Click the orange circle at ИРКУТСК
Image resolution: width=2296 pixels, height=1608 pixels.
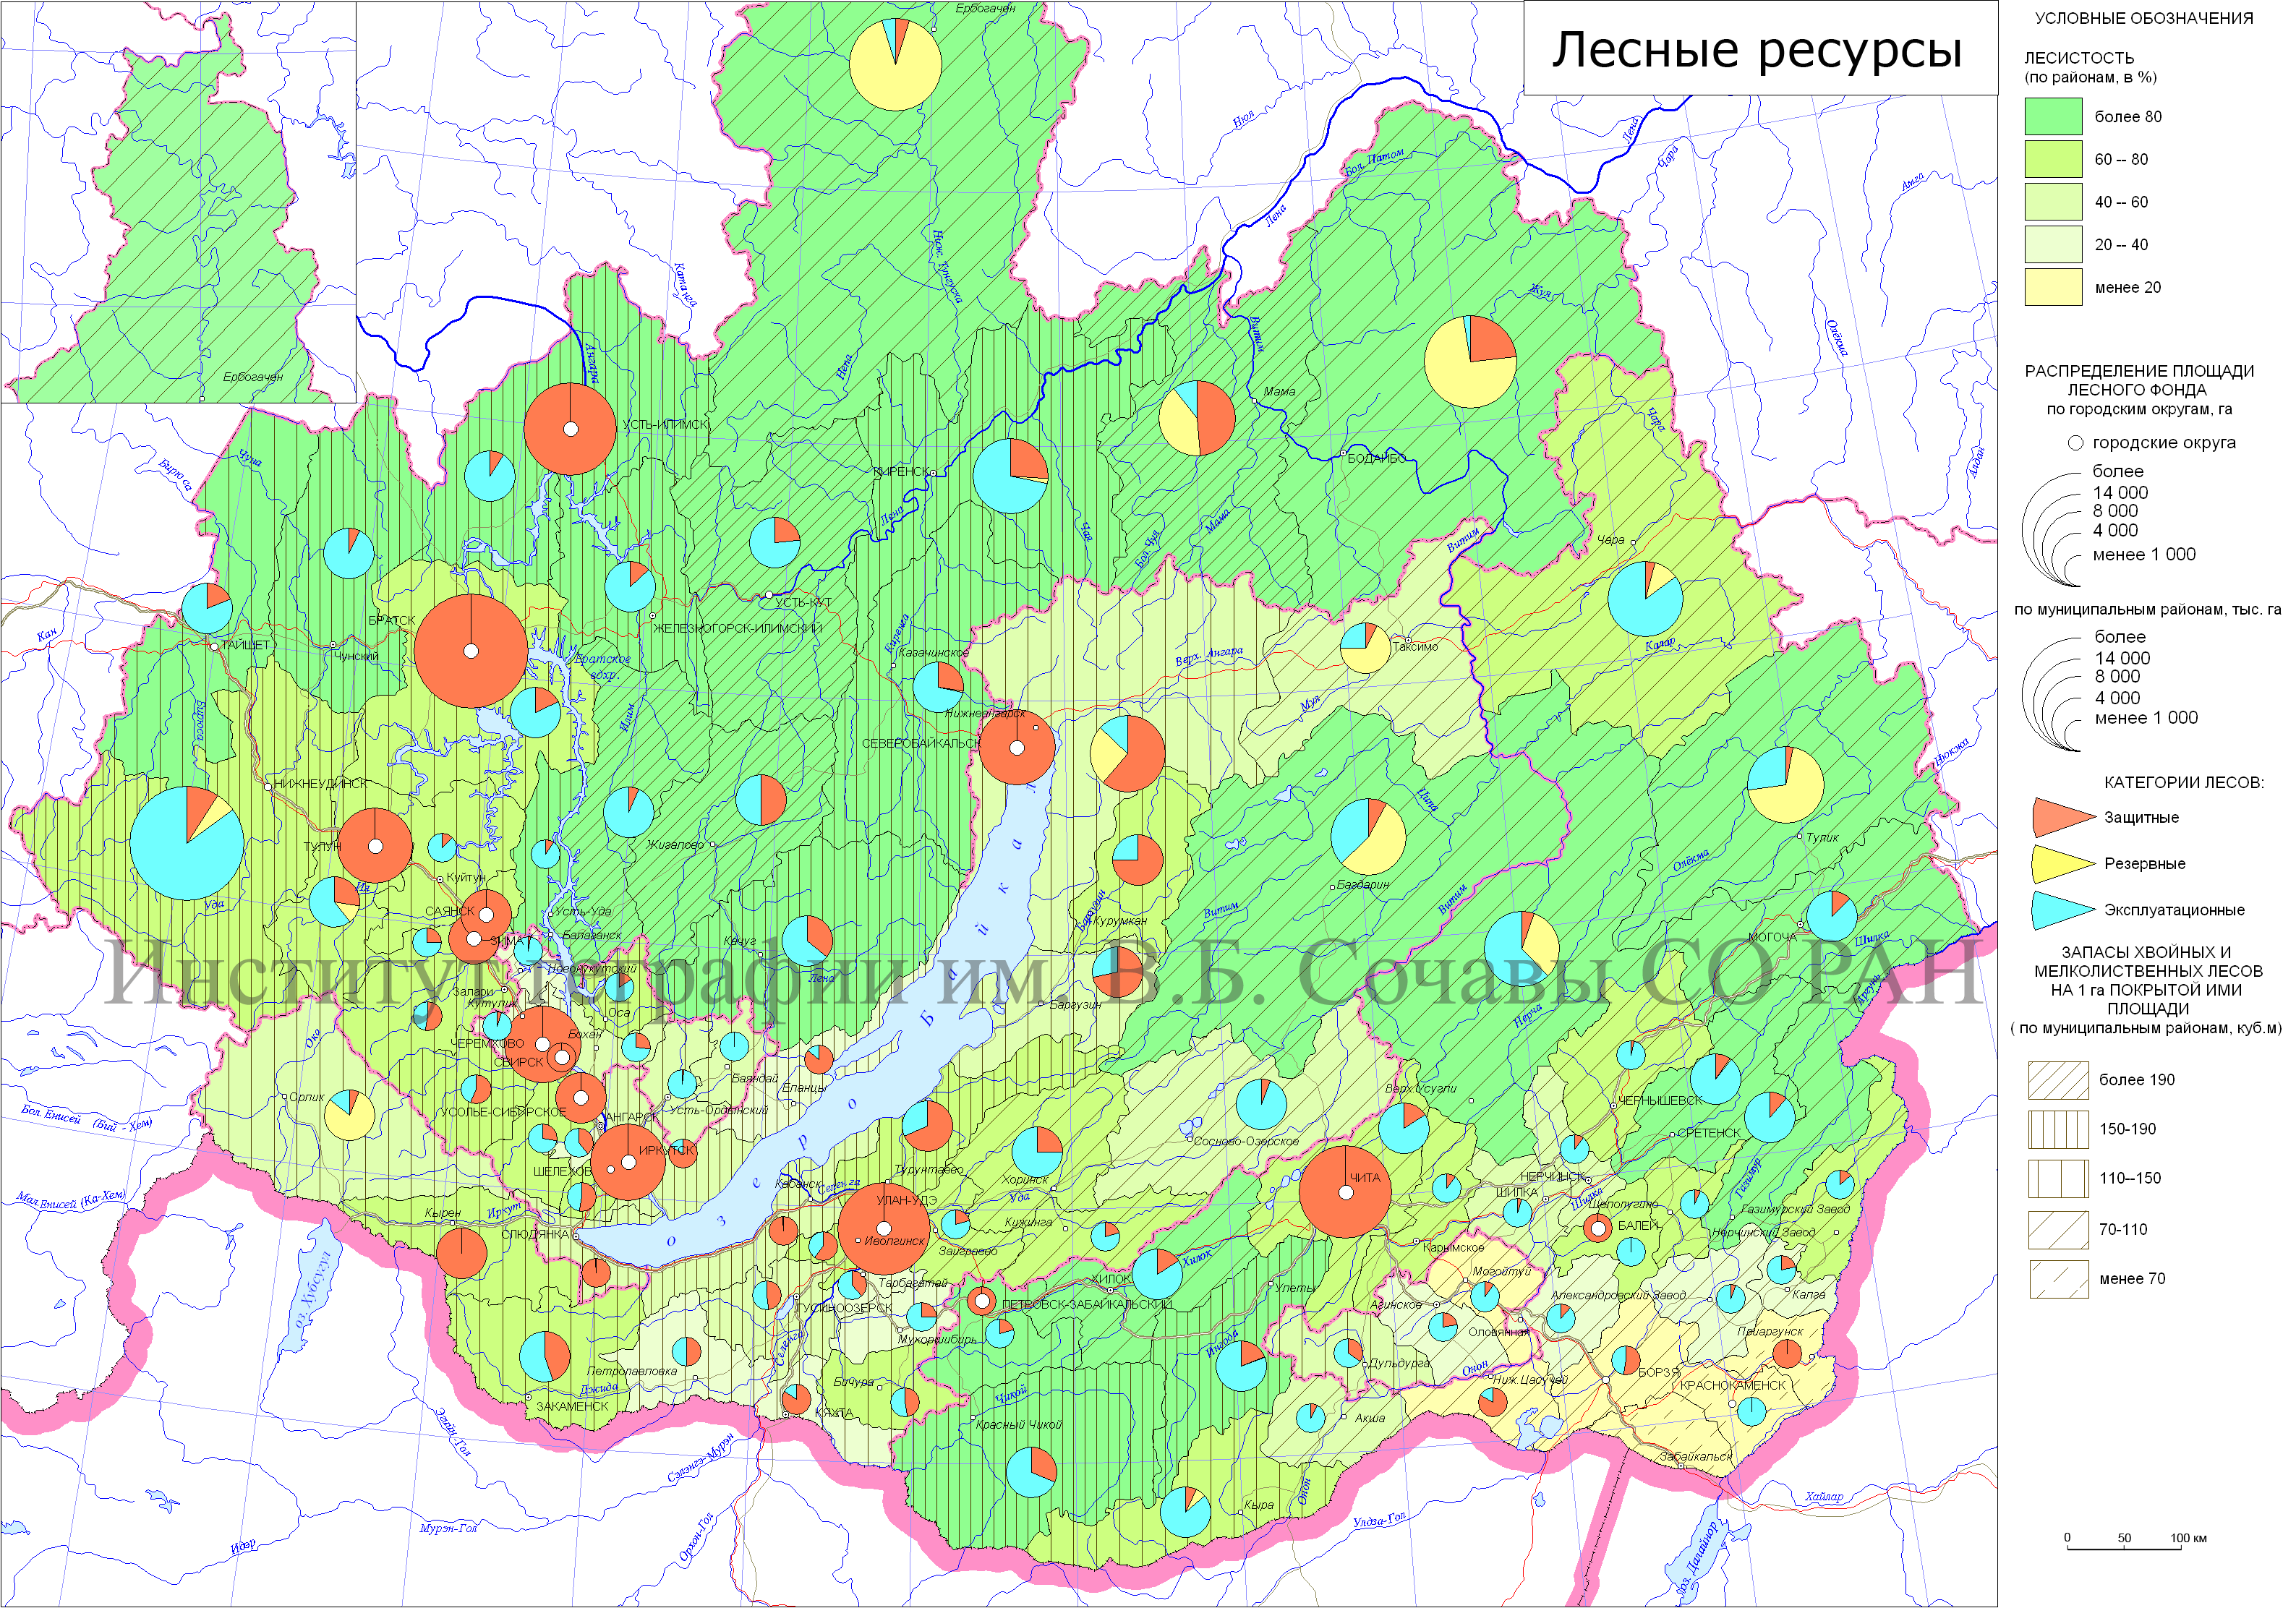click(628, 1162)
